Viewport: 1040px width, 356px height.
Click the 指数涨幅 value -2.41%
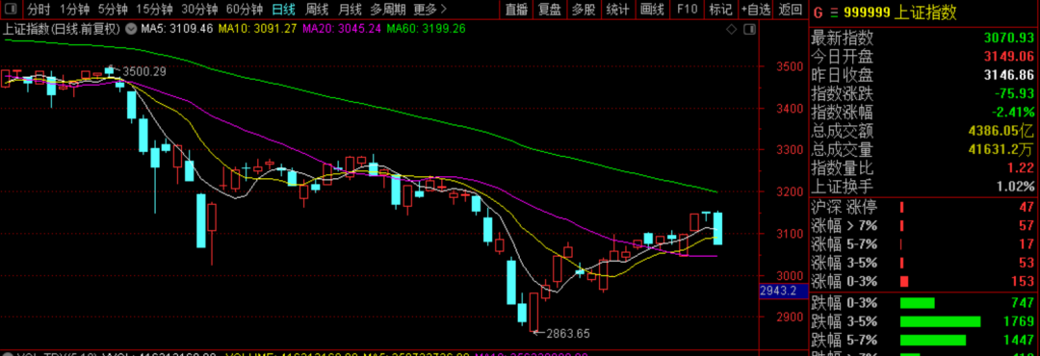1013,112
